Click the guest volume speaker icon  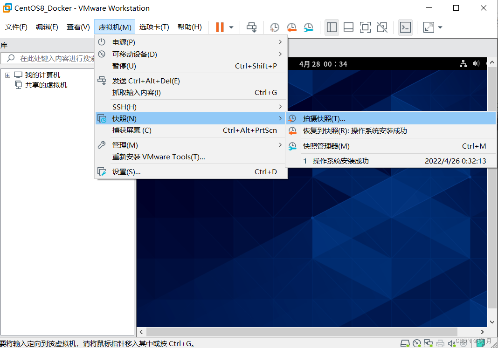coord(476,63)
